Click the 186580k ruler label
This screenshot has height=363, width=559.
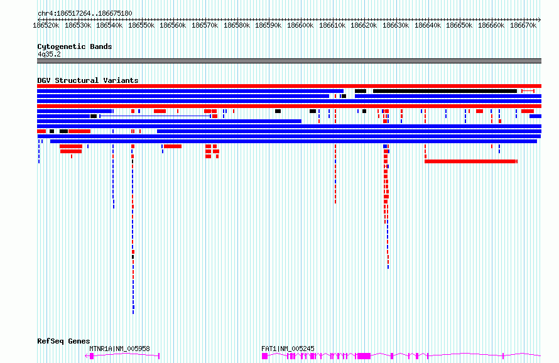(x=237, y=25)
